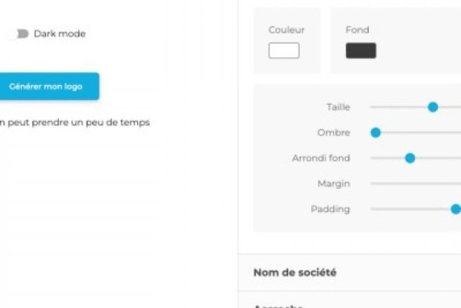The height and width of the screenshot is (308, 461).
Task: Click the Dark mode text label
Action: click(60, 34)
